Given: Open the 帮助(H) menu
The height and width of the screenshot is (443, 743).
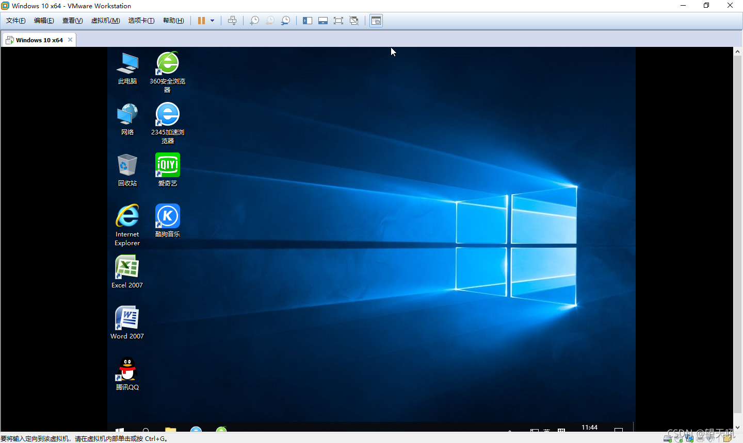Looking at the screenshot, I should pyautogui.click(x=173, y=21).
